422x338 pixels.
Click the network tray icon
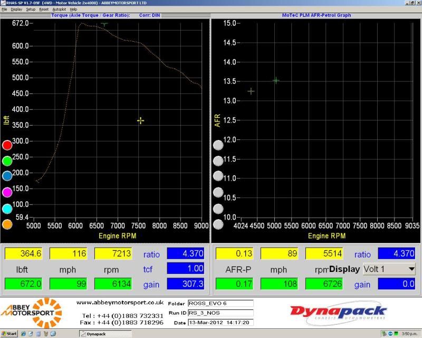click(385, 334)
